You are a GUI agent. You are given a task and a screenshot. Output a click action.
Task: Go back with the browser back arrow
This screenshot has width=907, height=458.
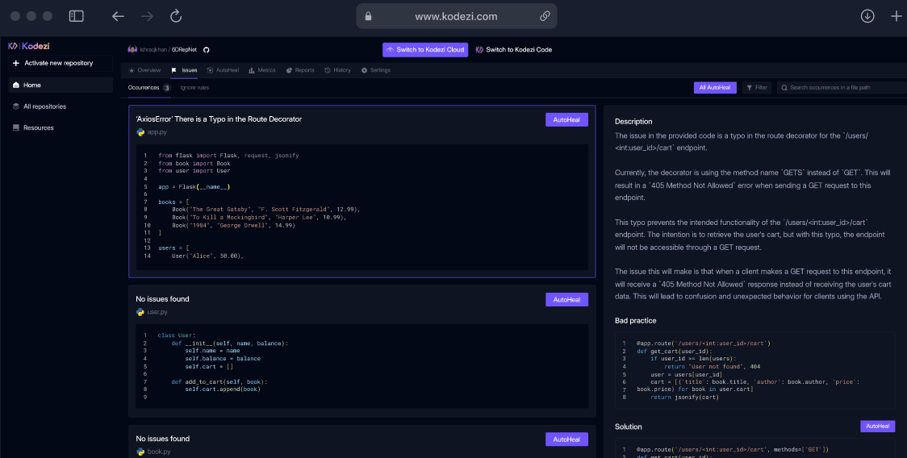click(118, 16)
